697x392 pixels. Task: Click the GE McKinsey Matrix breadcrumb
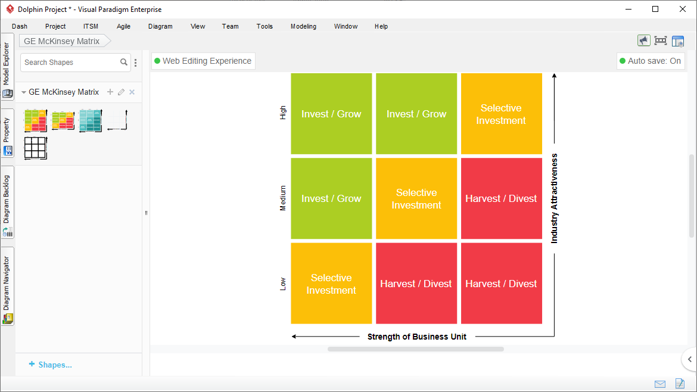64,41
